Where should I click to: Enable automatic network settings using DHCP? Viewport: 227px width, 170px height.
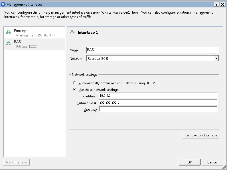click(x=75, y=83)
